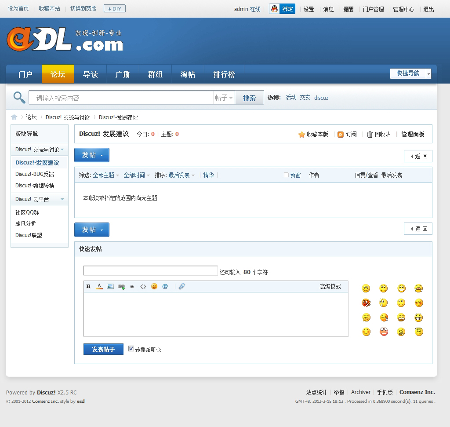Screen dimensions: 450x427
Task: Open the 淘帖 nav tab
Action: (188, 74)
